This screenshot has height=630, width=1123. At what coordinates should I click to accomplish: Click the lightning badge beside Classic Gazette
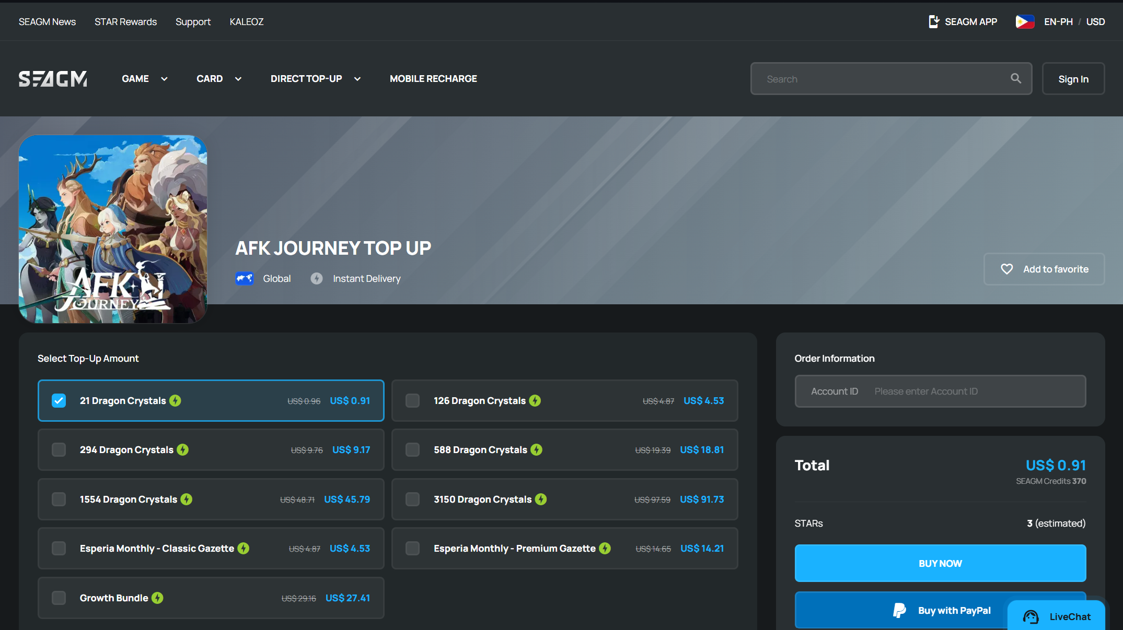tap(244, 548)
